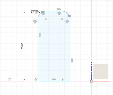Click the grid ruler label 75
113x95 pixels.
[x=10, y=79]
